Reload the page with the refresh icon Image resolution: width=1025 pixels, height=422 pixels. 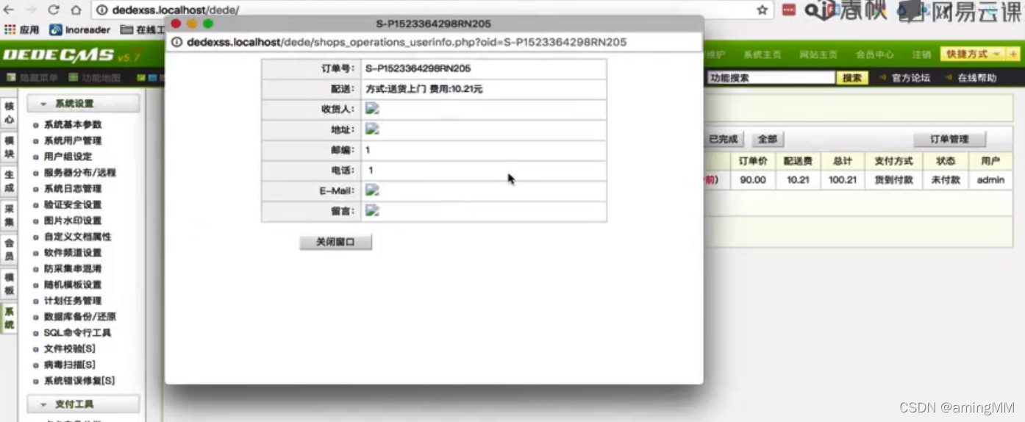pos(53,10)
